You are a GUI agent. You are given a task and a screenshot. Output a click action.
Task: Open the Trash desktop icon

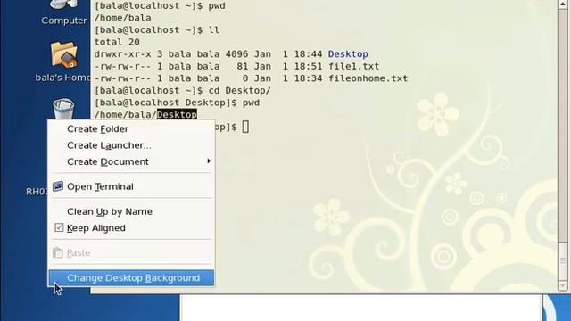click(x=63, y=109)
